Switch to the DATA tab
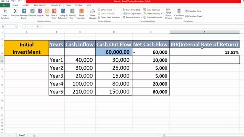This screenshot has height=137, width=244. (x=68, y=5)
